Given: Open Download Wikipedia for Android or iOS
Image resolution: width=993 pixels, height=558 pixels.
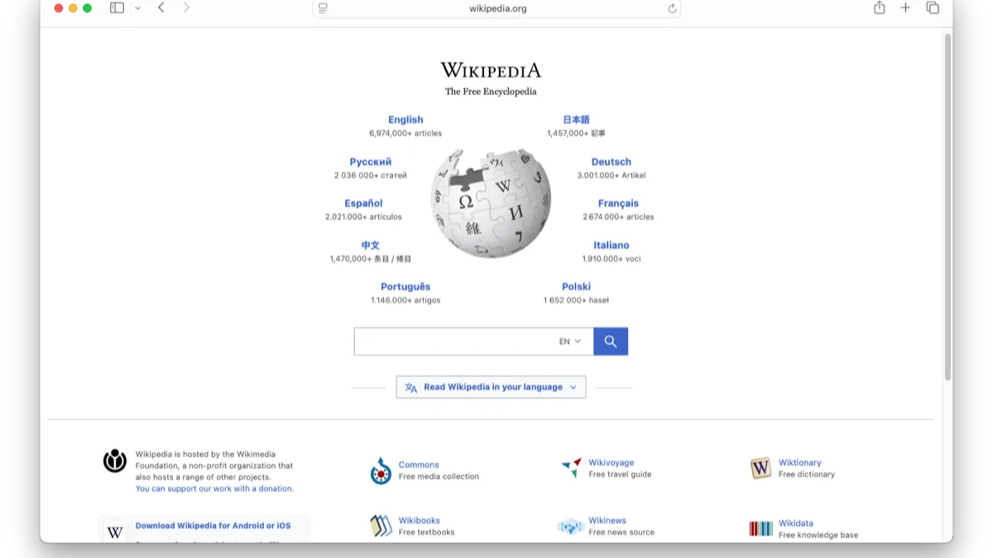Looking at the screenshot, I should 213,526.
